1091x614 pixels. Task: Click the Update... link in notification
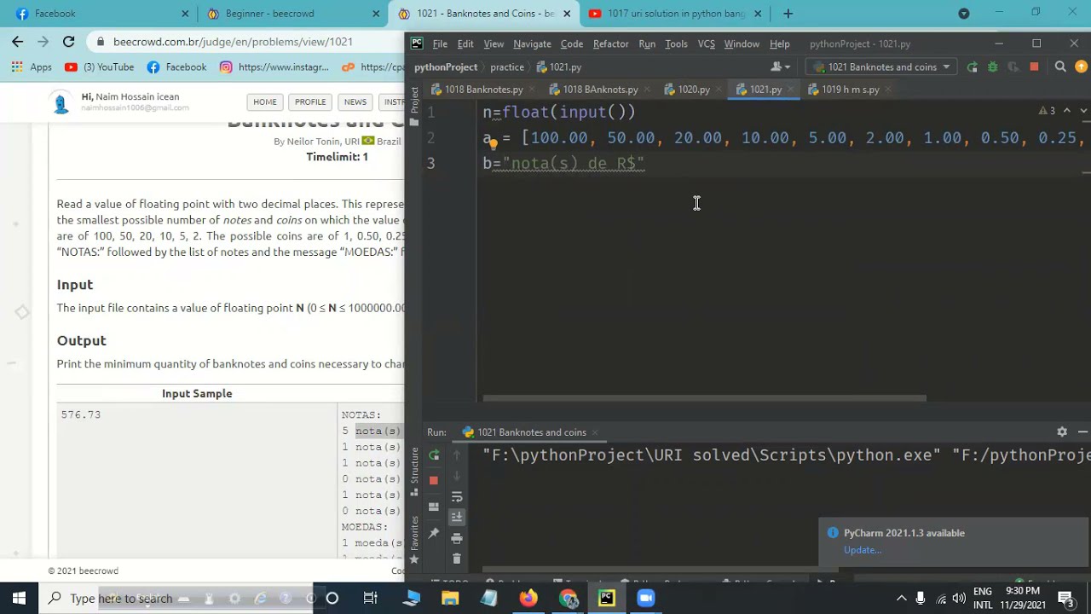click(x=863, y=550)
